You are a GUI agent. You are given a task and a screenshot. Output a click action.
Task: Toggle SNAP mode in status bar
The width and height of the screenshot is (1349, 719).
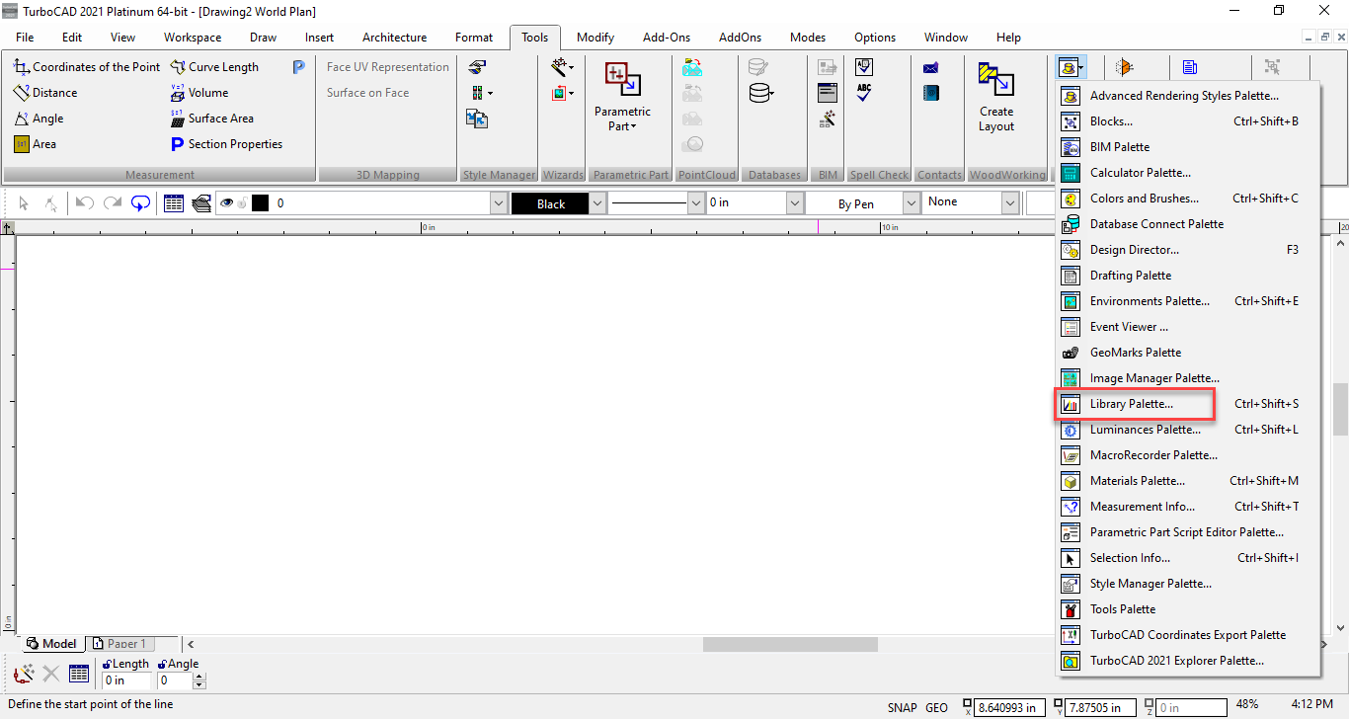tap(902, 707)
